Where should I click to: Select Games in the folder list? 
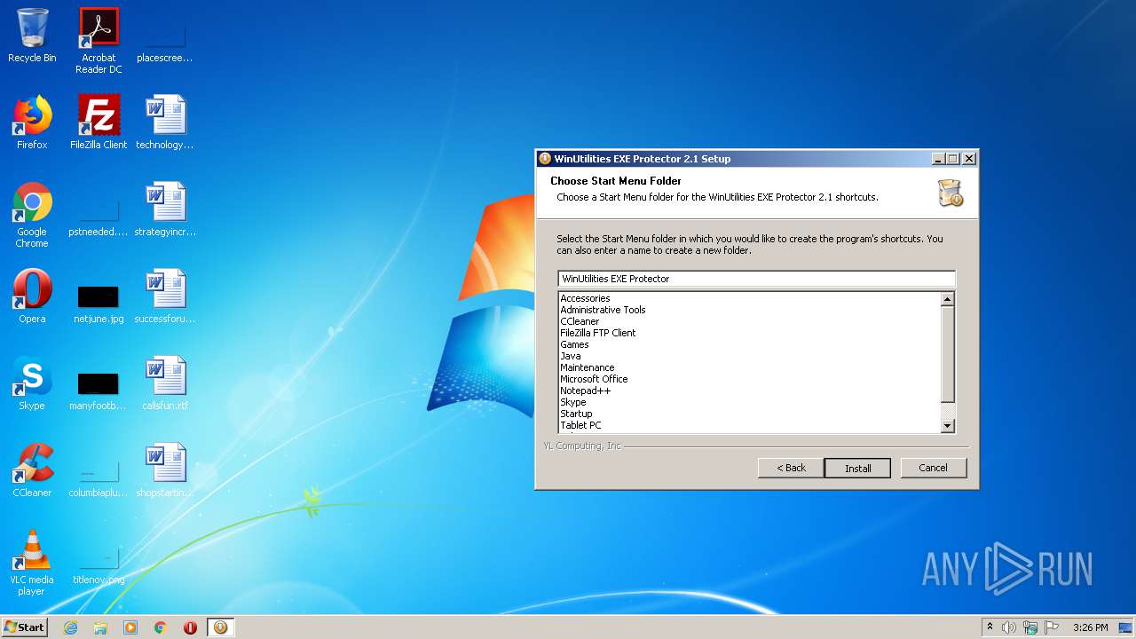[x=574, y=344]
